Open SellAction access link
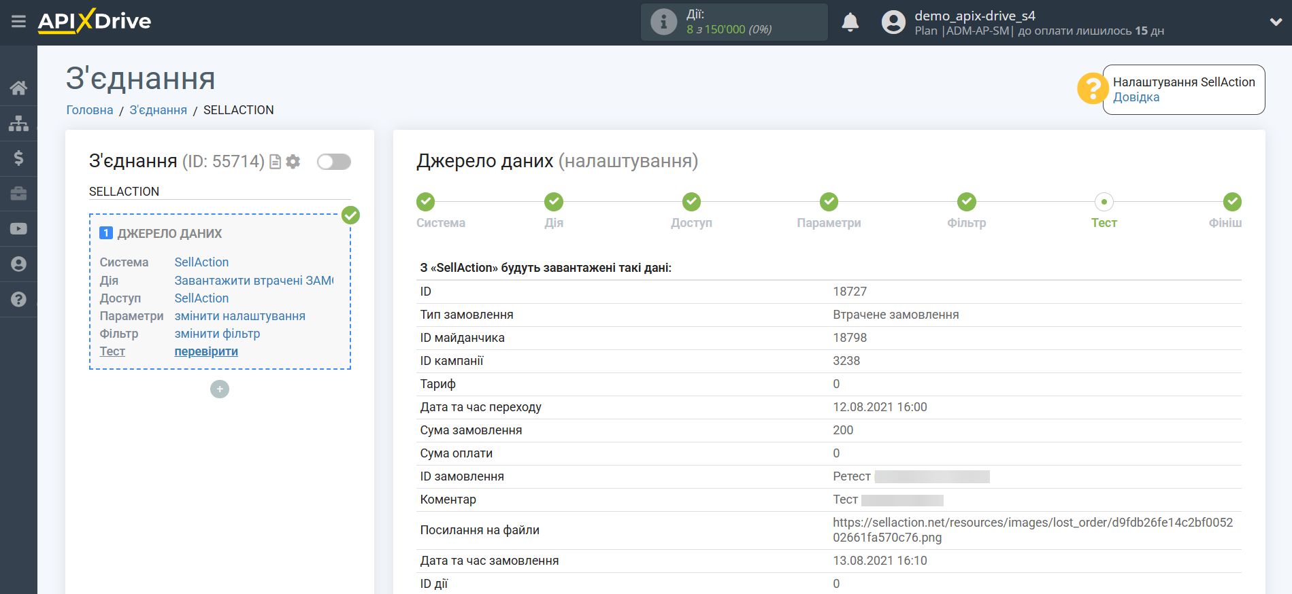This screenshot has width=1292, height=594. (201, 298)
